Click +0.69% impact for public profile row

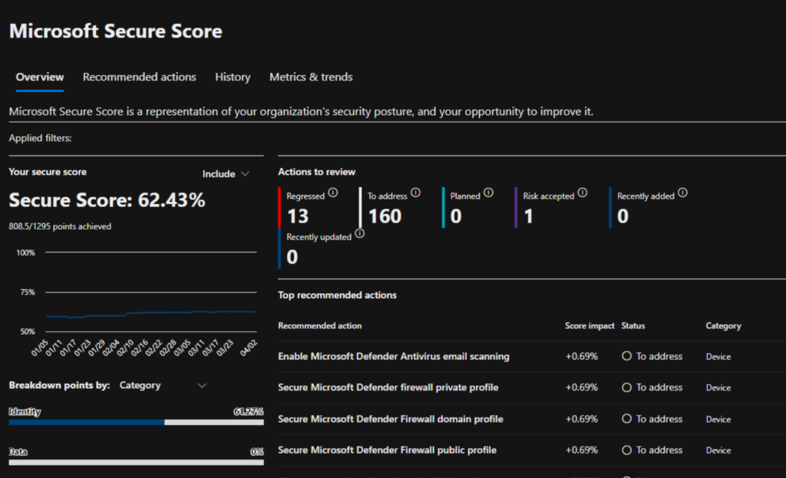582,450
